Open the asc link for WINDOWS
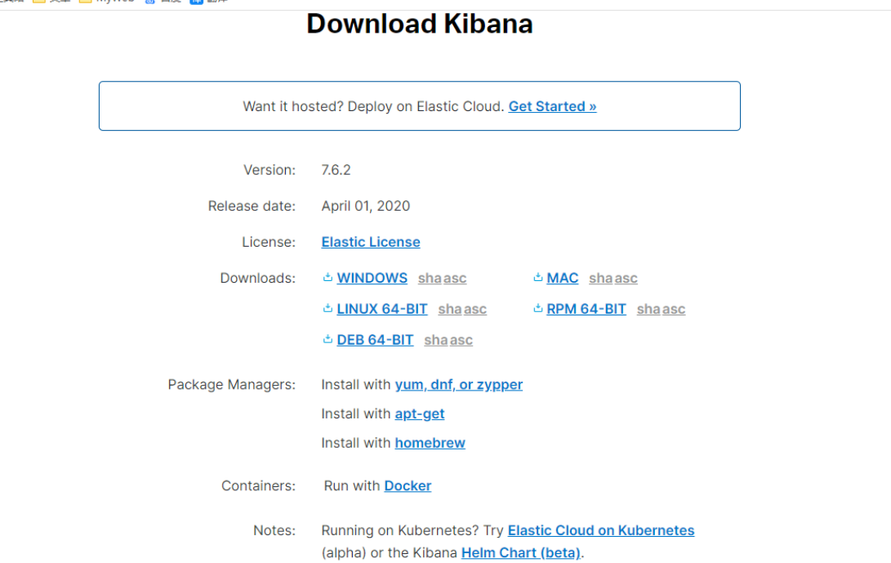The width and height of the screenshot is (891, 563). [455, 279]
